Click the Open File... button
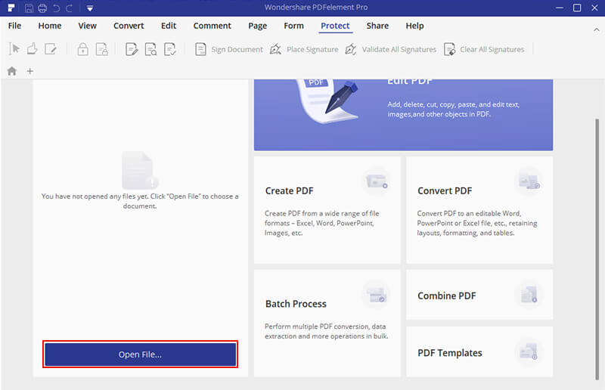Screen dimensions: 605x390 (x=140, y=354)
